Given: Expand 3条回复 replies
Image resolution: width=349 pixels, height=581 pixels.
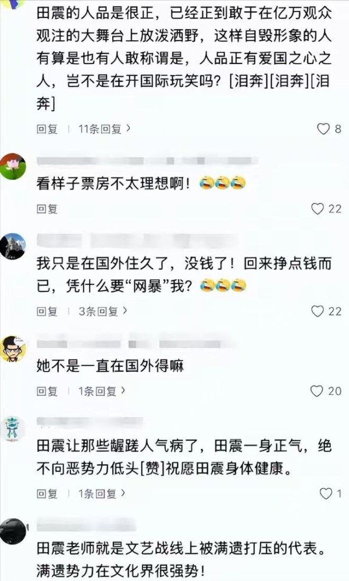Looking at the screenshot, I should (102, 311).
